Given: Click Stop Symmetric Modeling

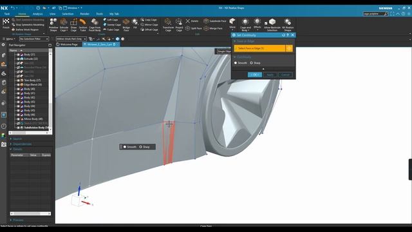Looking at the screenshot, I should (28, 24).
